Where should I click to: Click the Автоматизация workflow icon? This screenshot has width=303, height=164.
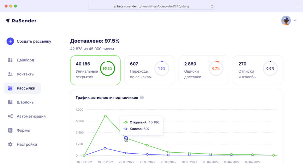click(10, 116)
